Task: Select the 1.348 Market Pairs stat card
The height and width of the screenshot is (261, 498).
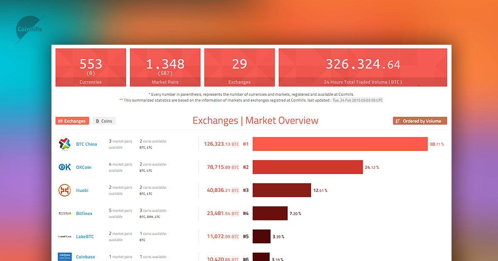Action: pos(165,68)
